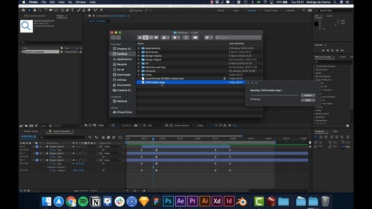Open Blender from the Dock
Screen dimensions: 372x209
[242, 201]
